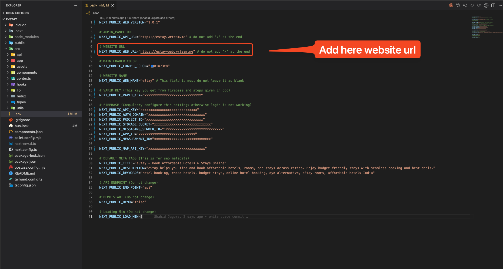Viewport: 503px width, 269px height.
Task: Open package.json file
Action: (25, 162)
